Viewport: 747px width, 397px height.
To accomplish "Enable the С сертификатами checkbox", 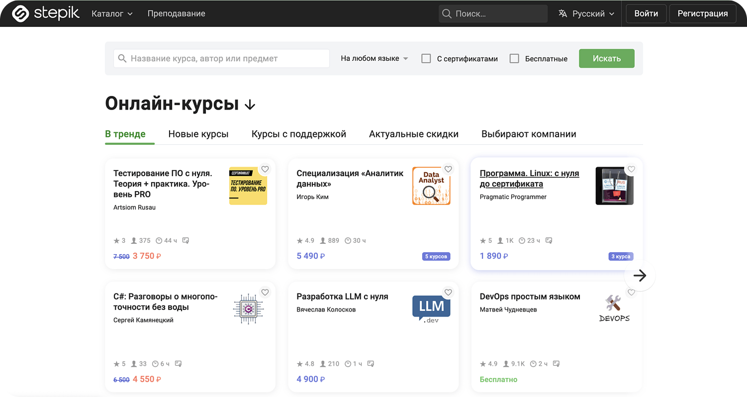I will pos(426,59).
